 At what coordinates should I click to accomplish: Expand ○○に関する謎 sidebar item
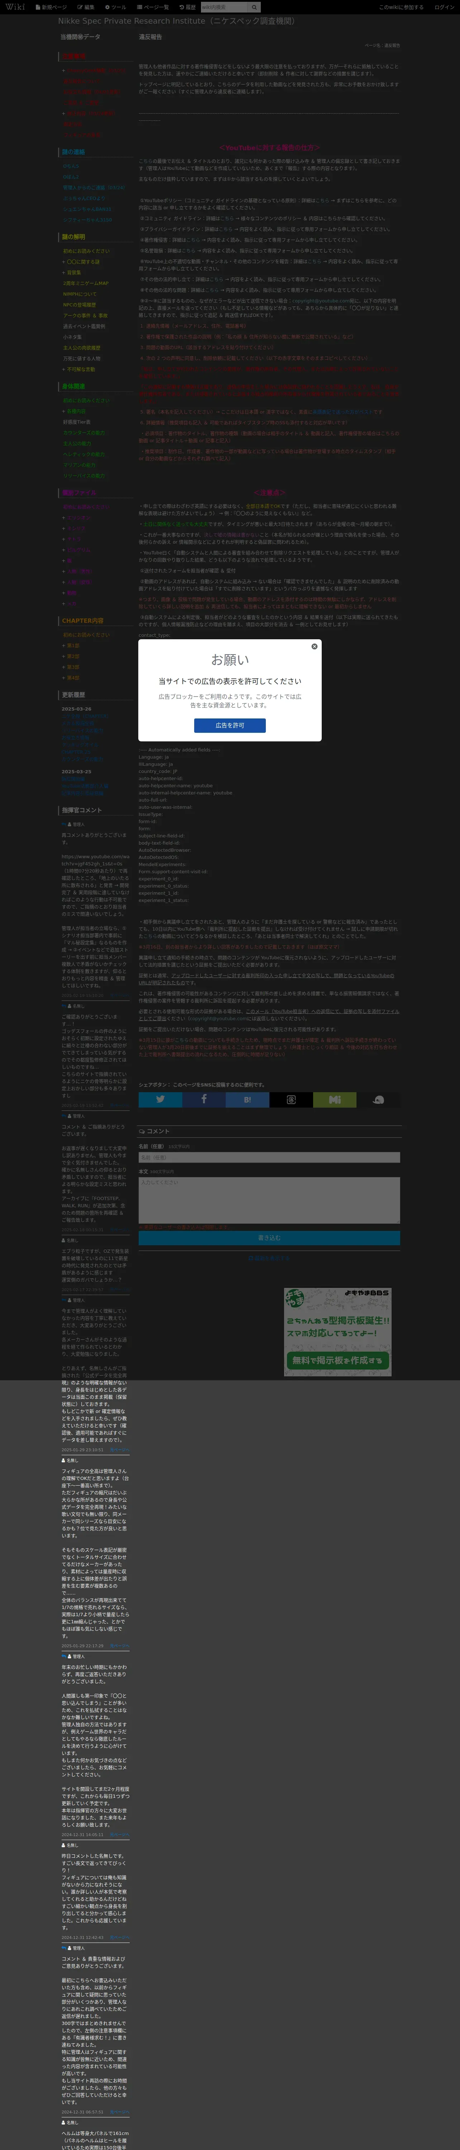[81, 261]
